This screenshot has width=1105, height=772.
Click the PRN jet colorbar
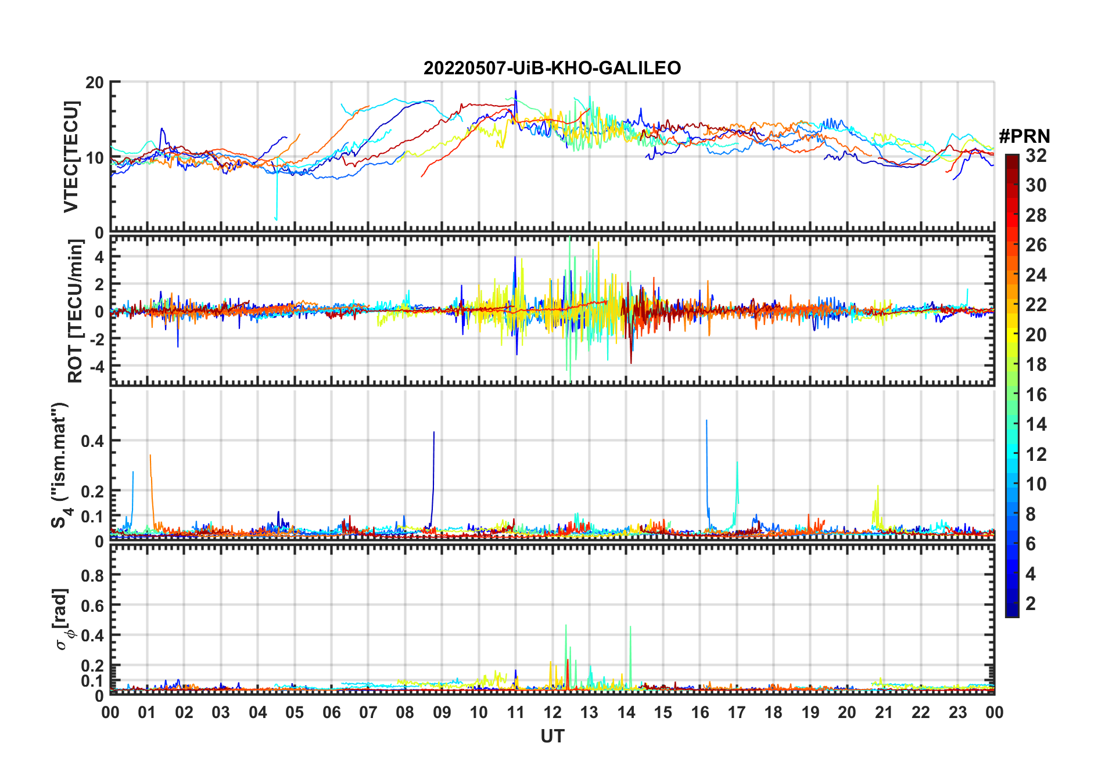[x=1011, y=385]
